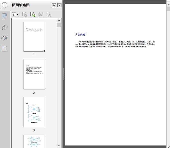Click the document view scroll up arrow

(168, 5)
